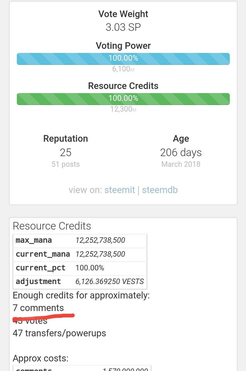Click the 6,100M voting power amount
This screenshot has width=246, height=371.
(123, 69)
